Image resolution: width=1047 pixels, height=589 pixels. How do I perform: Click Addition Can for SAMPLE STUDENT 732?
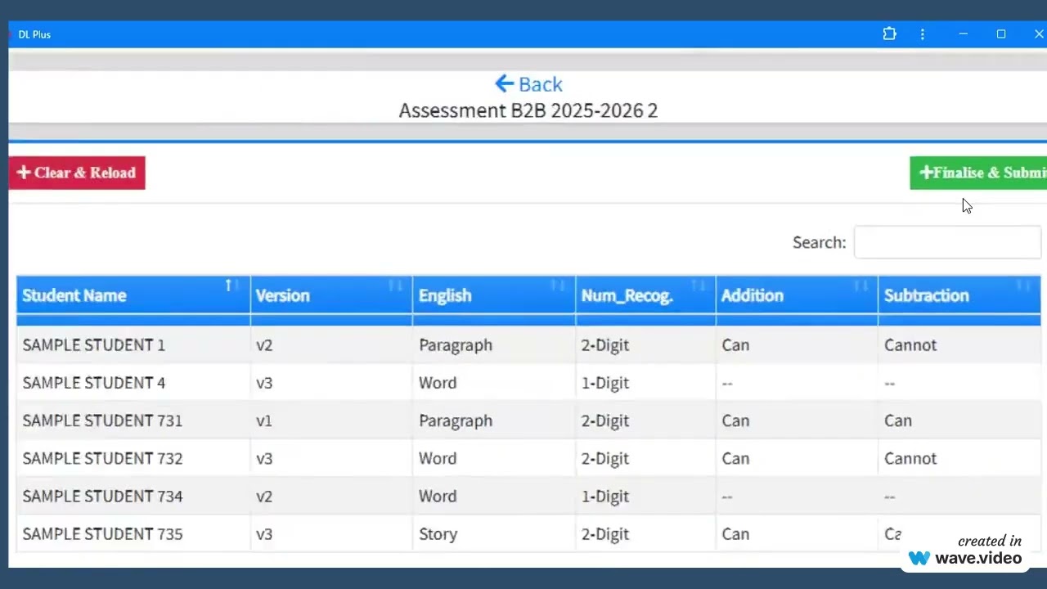coord(735,458)
